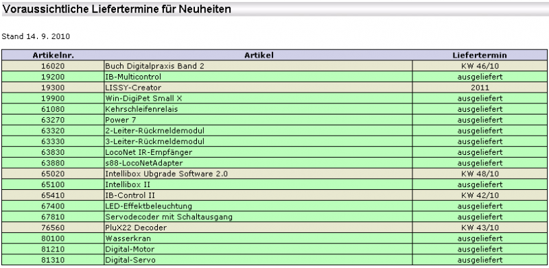Click the Liefertermin column header
Screen dimensions: 549x268
(480, 56)
